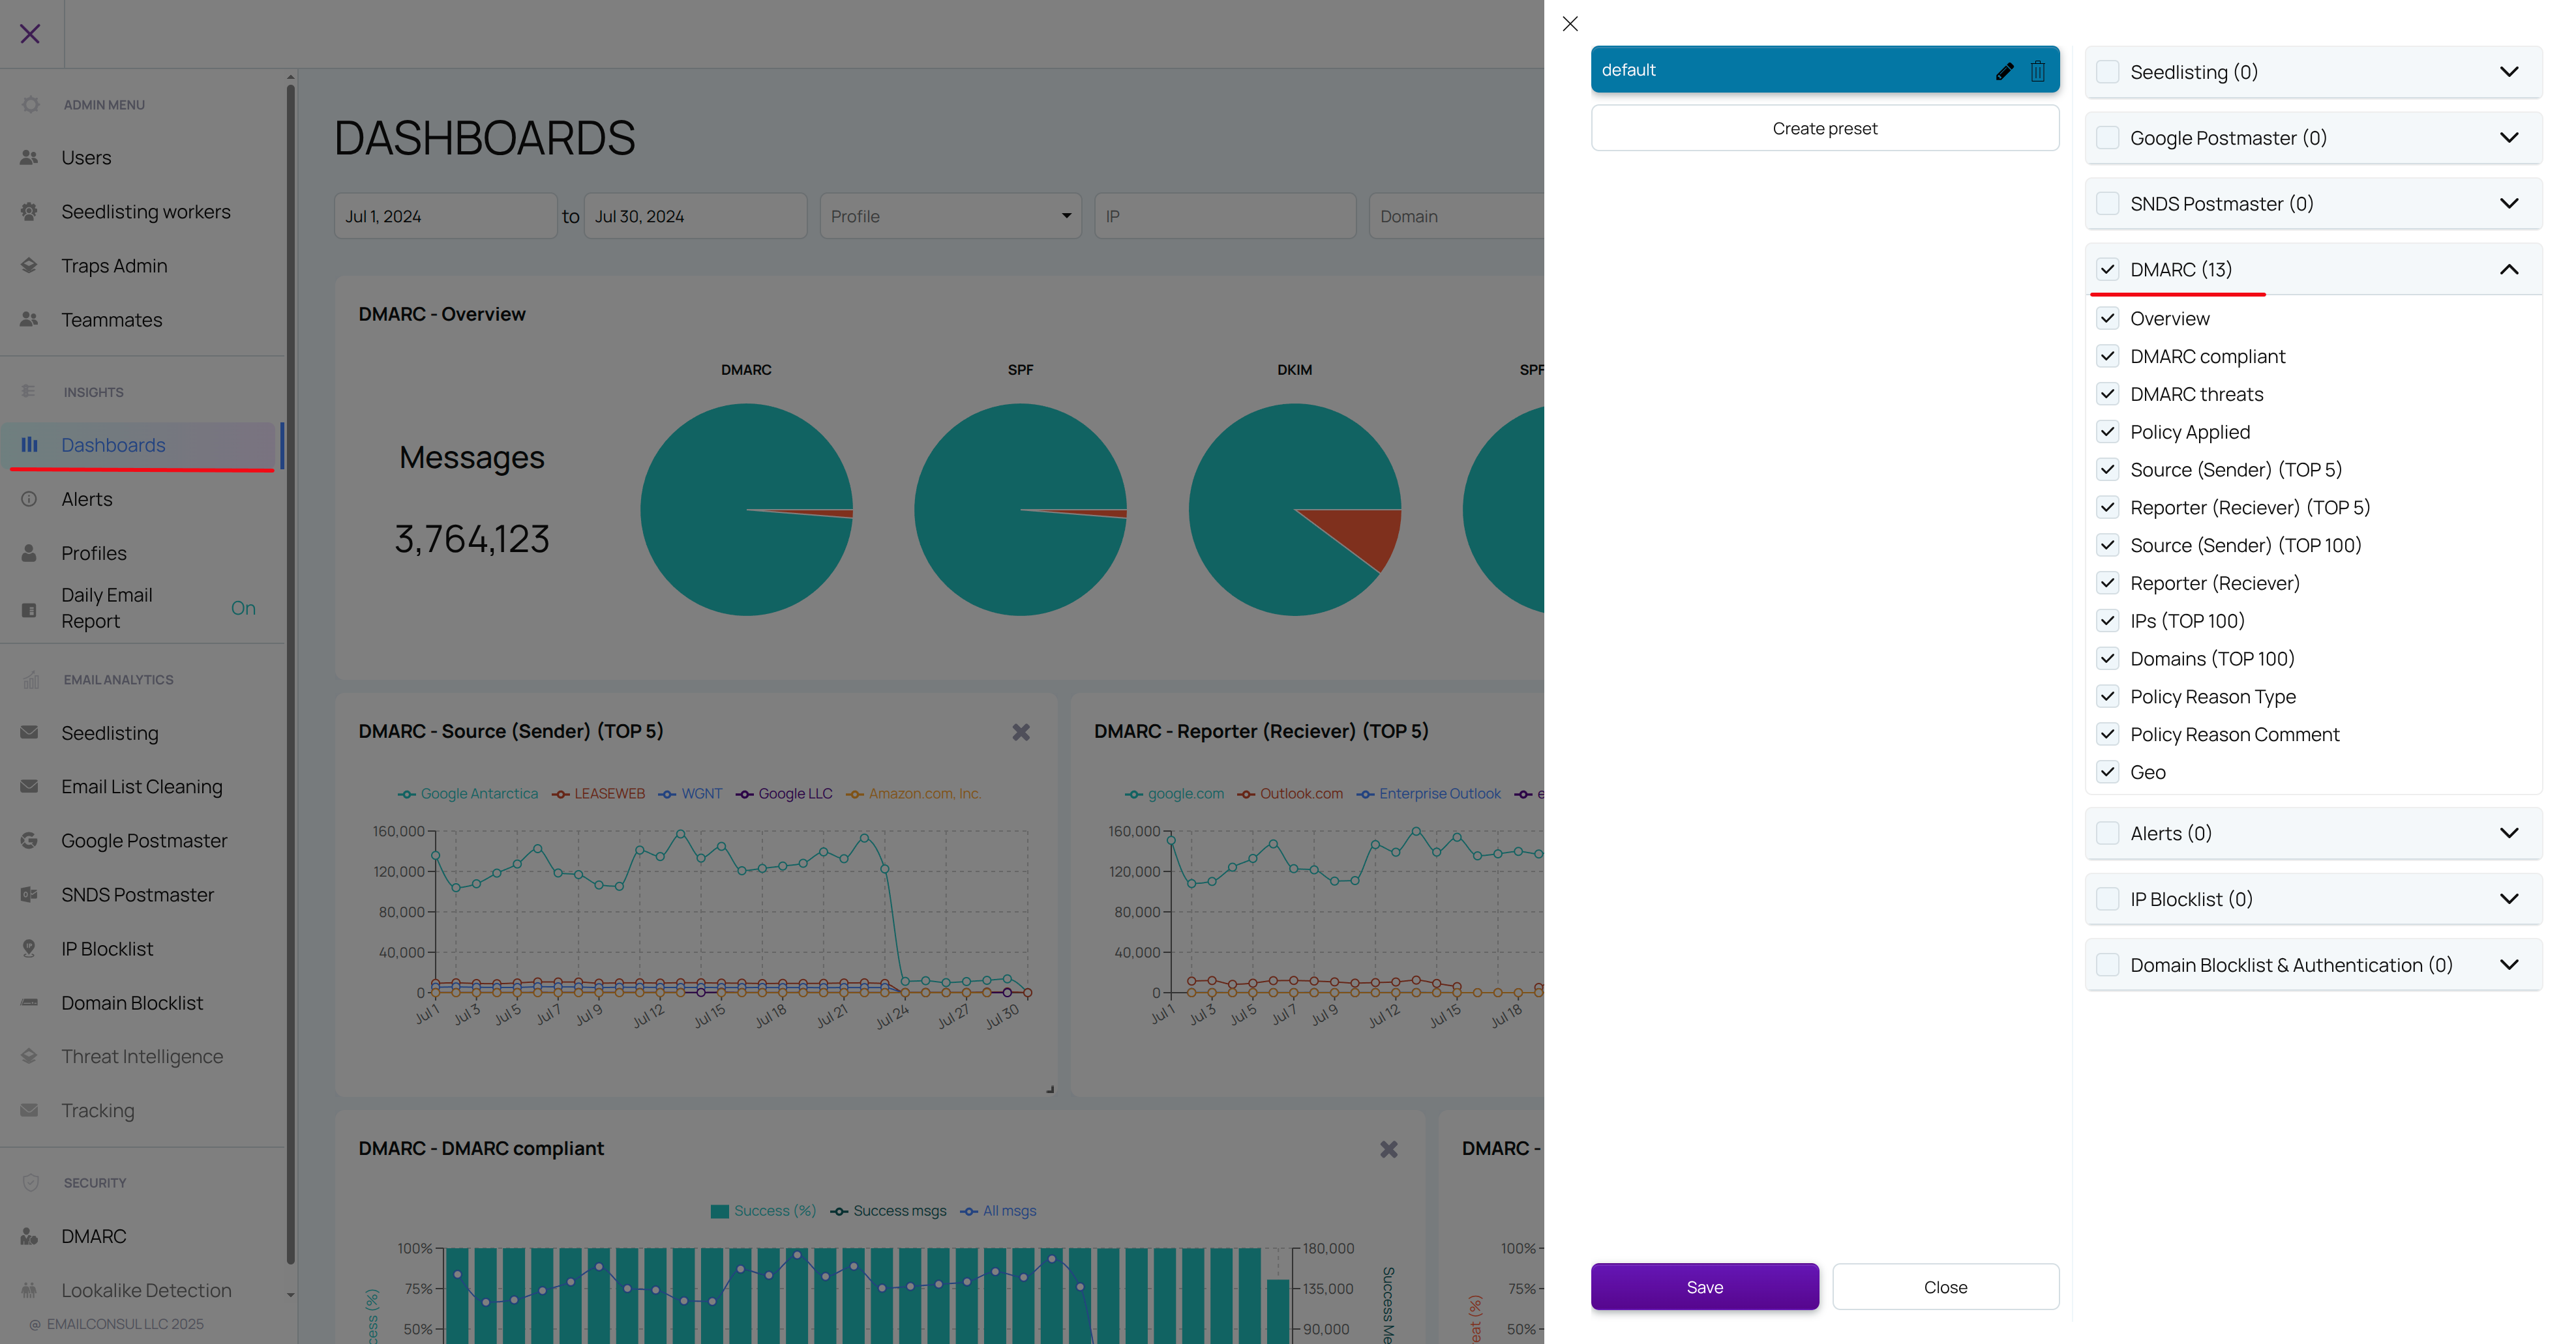Toggle the Google Antarctica legend series
The height and width of the screenshot is (1344, 2576).
tap(468, 793)
